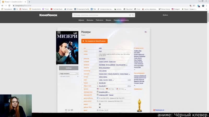
Task: Click the DVD release disc icon
Action: click(97, 101)
